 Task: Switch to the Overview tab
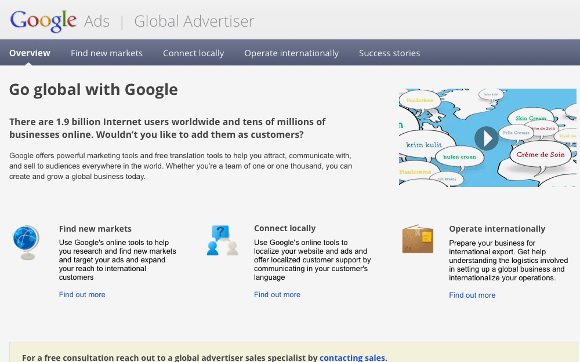click(30, 53)
